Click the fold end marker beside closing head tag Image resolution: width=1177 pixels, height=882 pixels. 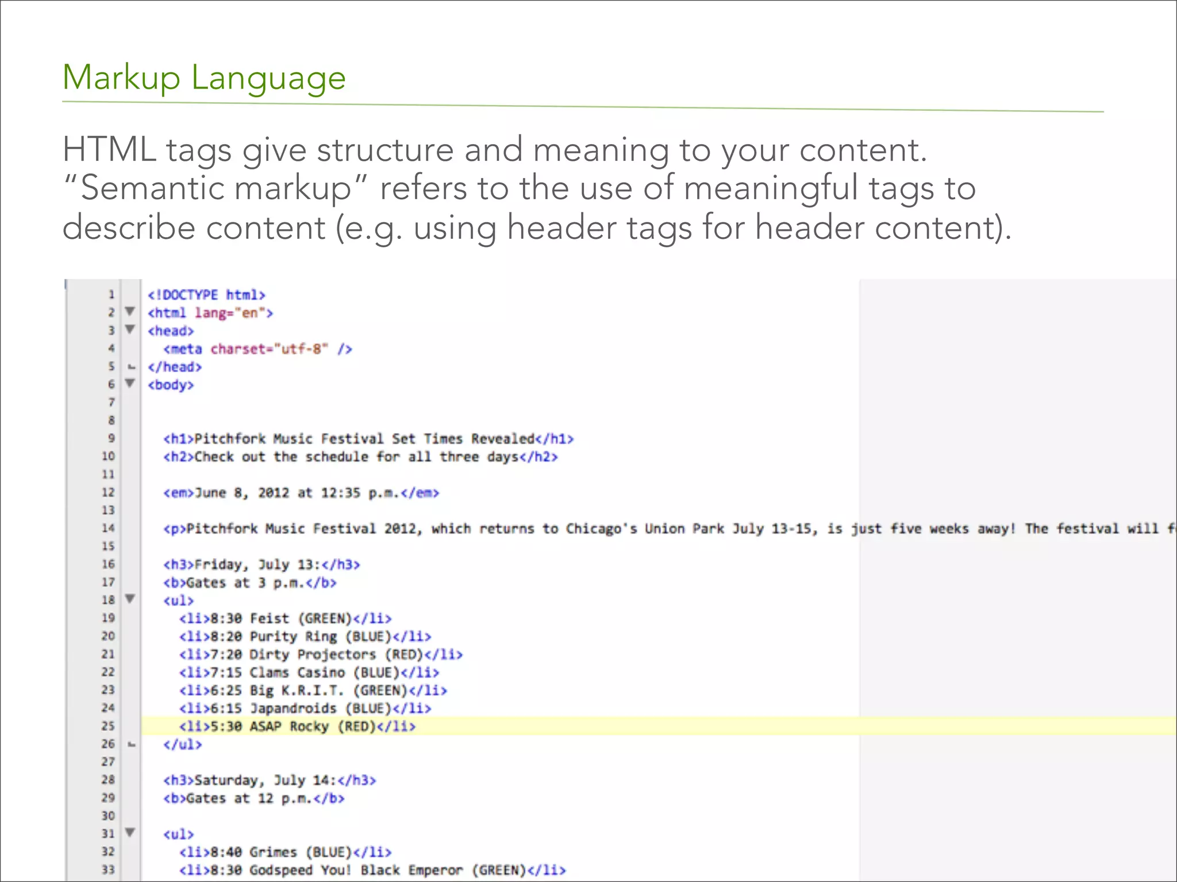pos(132,367)
